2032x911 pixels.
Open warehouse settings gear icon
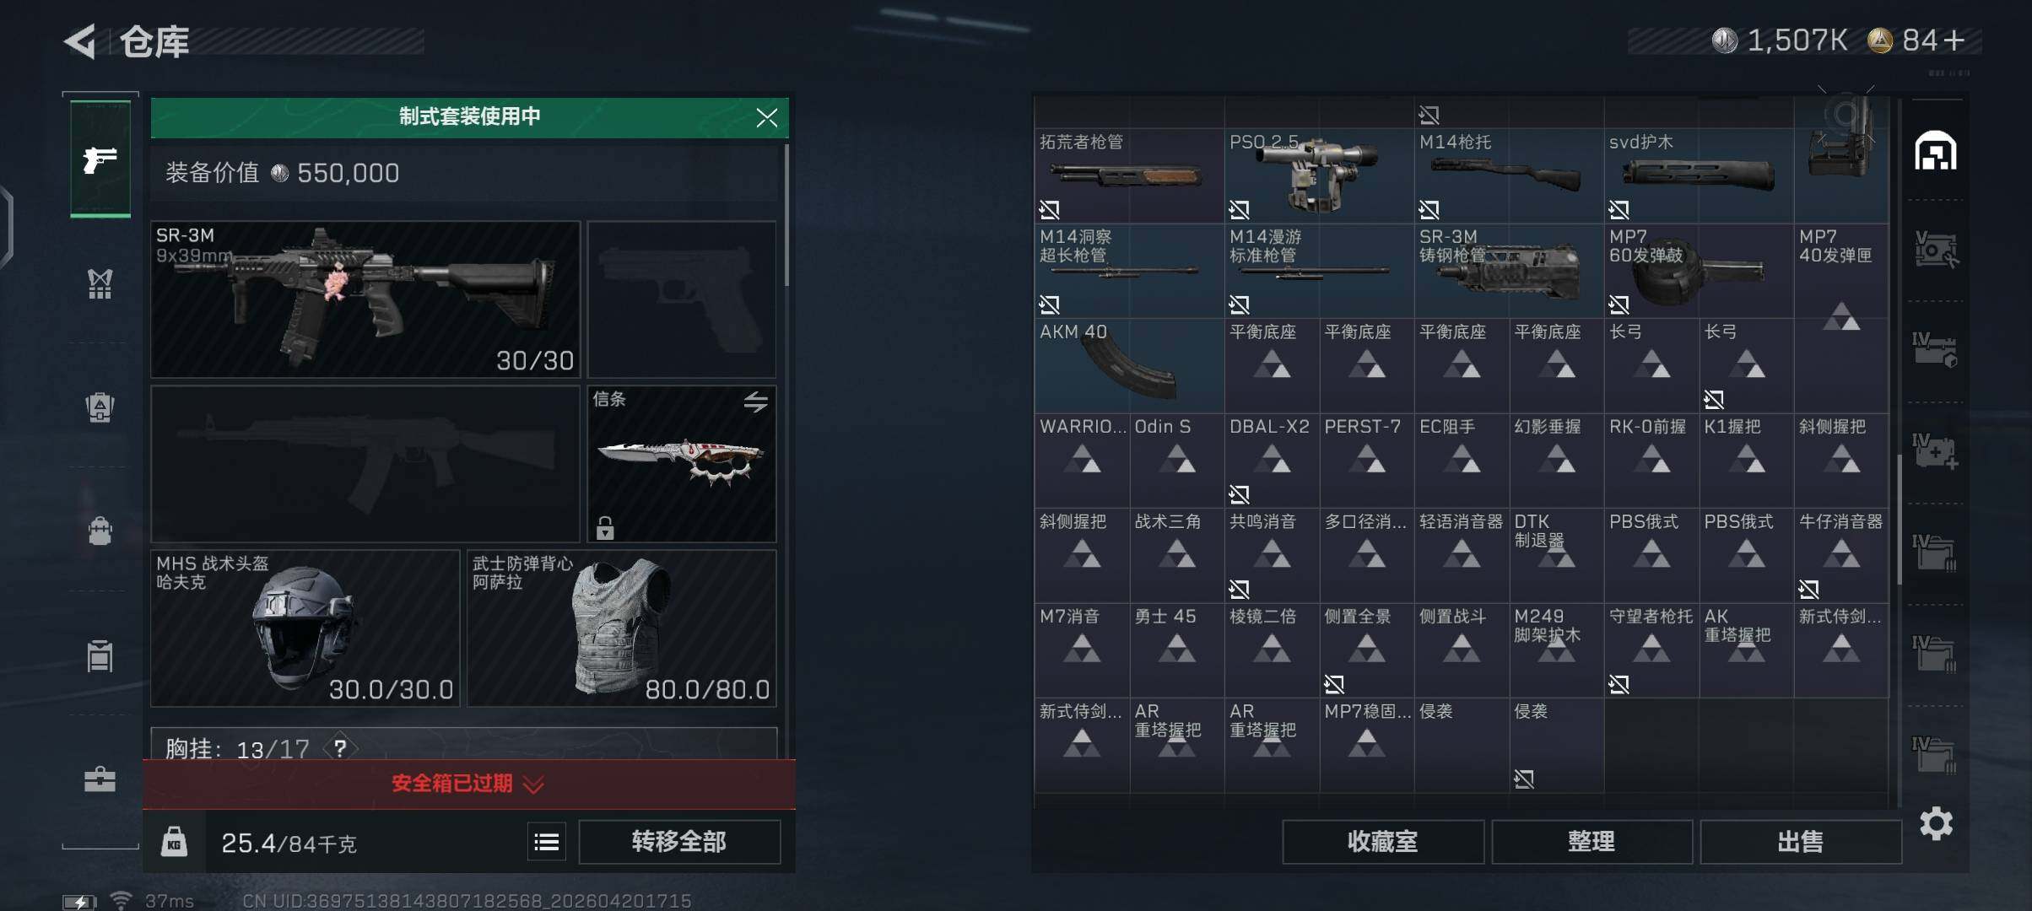pos(1936,823)
